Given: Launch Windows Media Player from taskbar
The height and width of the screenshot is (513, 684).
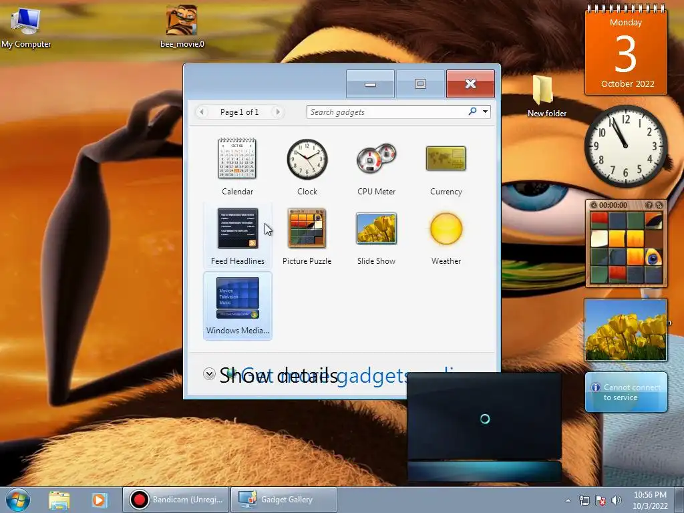Looking at the screenshot, I should 99,500.
